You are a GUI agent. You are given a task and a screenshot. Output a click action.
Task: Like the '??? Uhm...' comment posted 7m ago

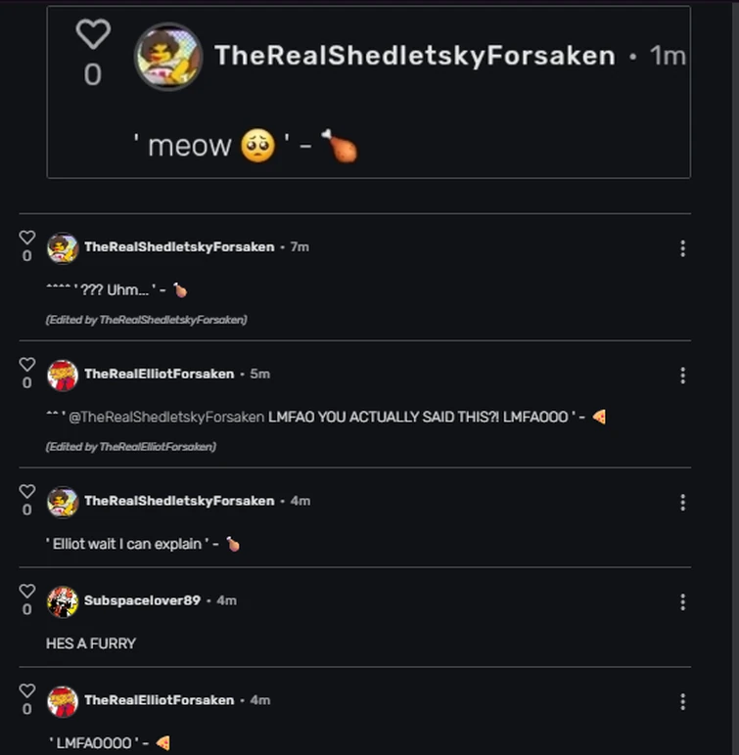click(27, 238)
